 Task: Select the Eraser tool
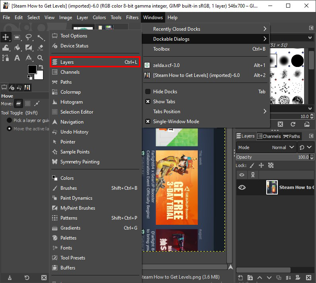click(40, 48)
